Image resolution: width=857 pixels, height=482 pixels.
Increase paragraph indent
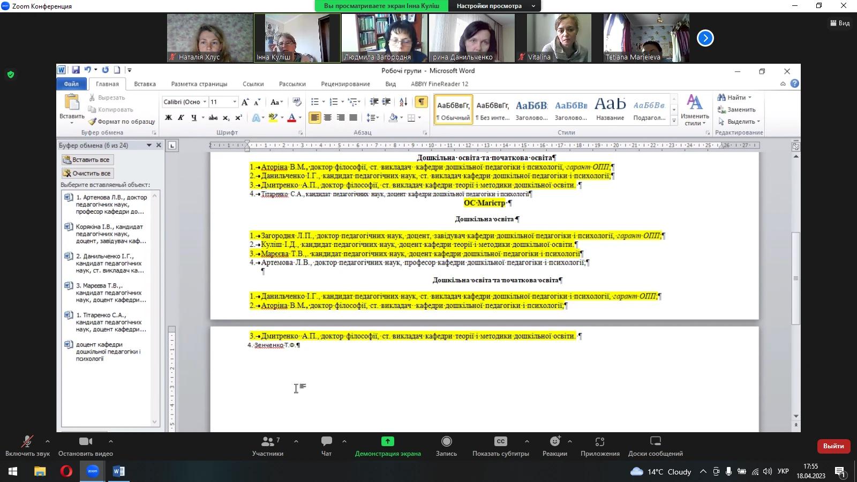point(386,102)
